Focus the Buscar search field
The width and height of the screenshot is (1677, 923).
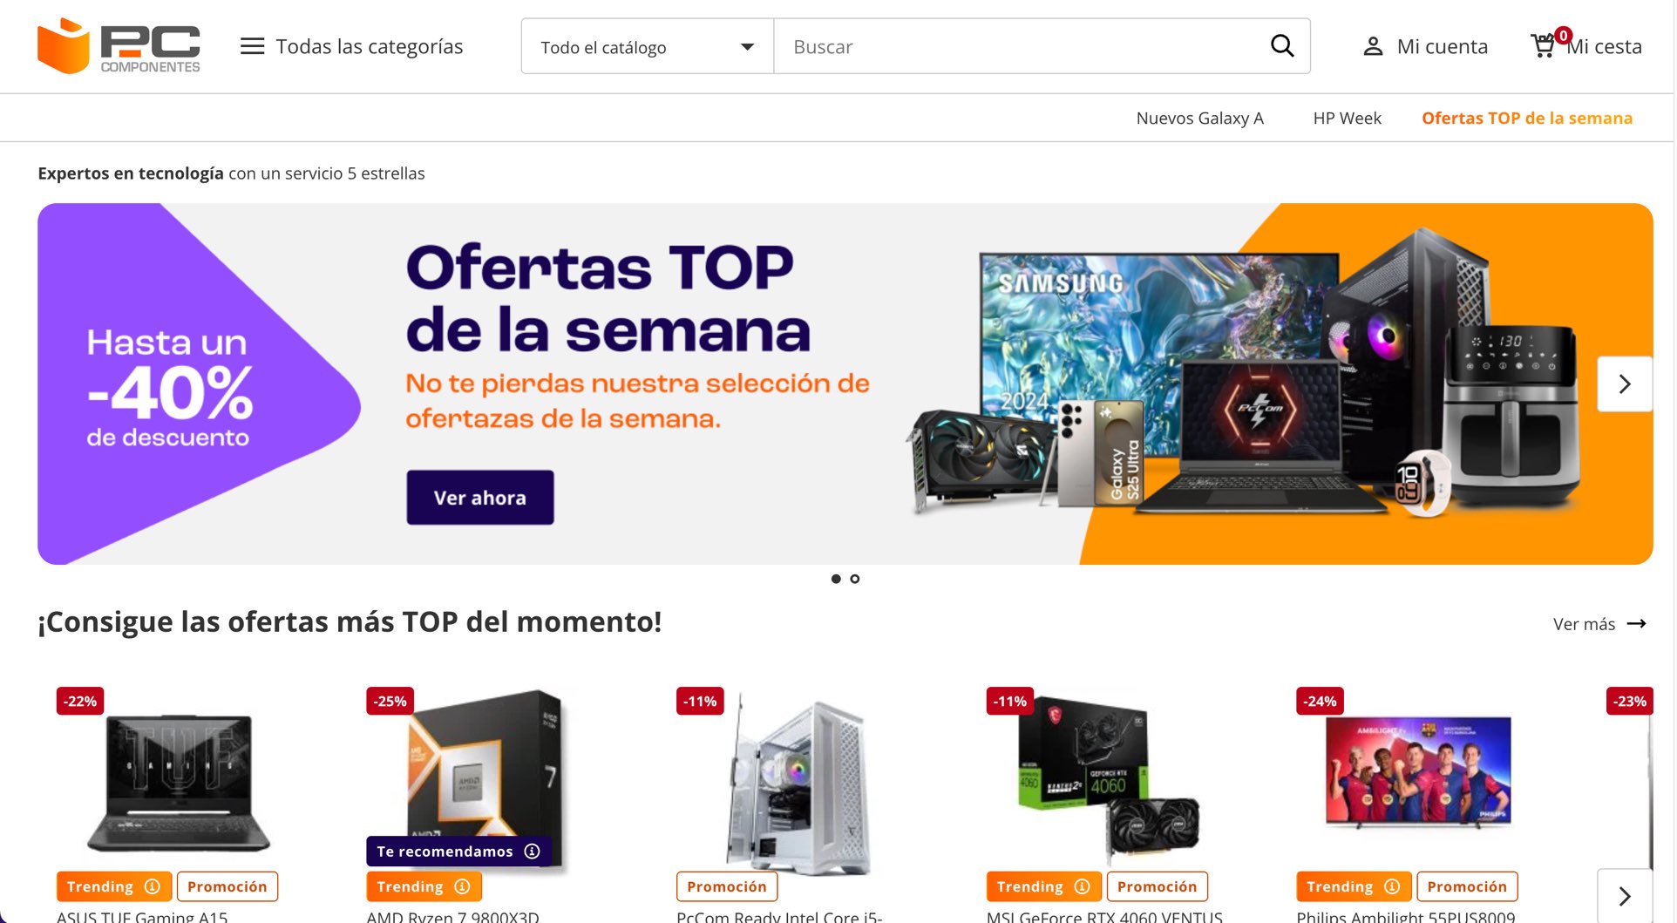pyautogui.click(x=1020, y=46)
